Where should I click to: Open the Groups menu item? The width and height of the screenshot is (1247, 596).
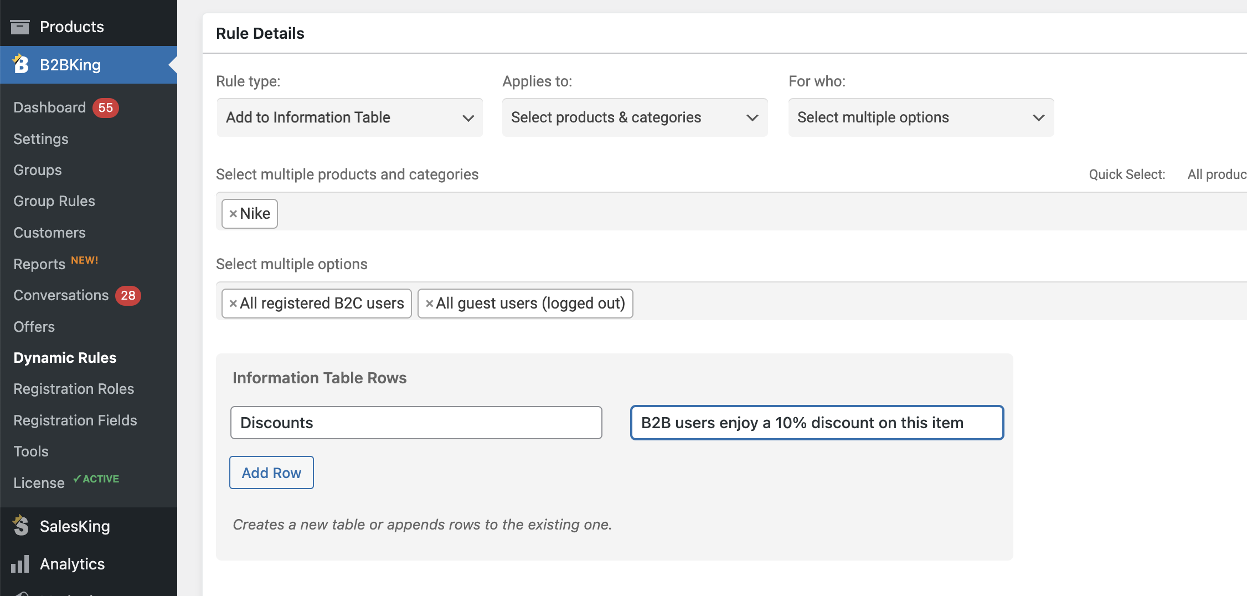coord(38,170)
